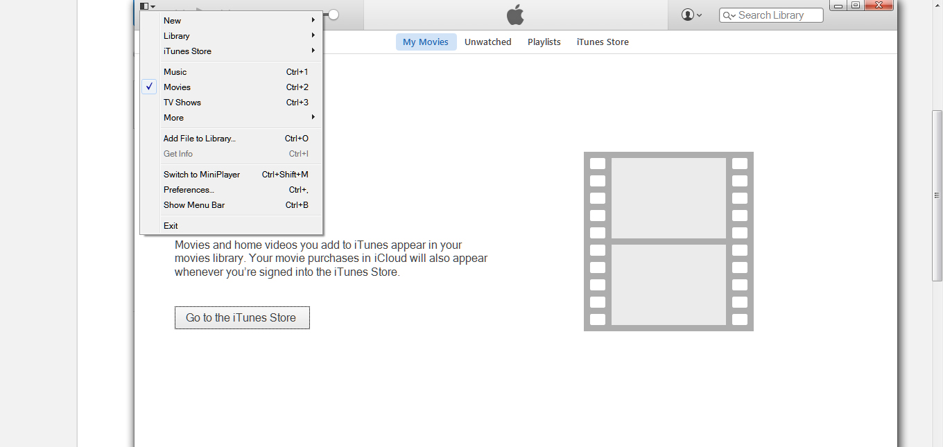
Task: Switch to Music in the menu
Action: (232, 72)
